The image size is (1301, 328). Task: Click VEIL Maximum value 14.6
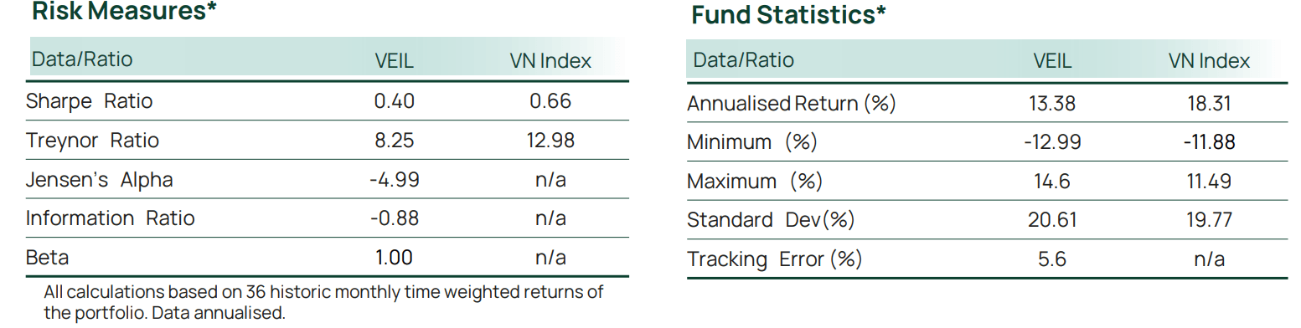1052,181
